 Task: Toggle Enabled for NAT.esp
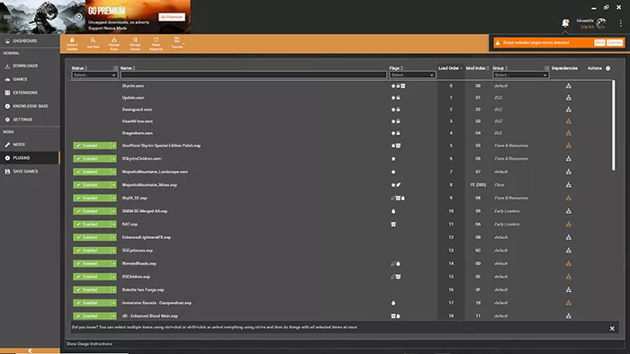pos(92,224)
